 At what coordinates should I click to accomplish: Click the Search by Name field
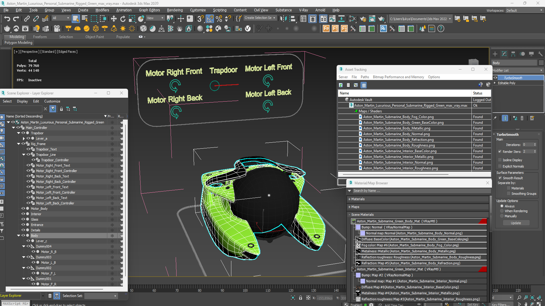coord(421,191)
